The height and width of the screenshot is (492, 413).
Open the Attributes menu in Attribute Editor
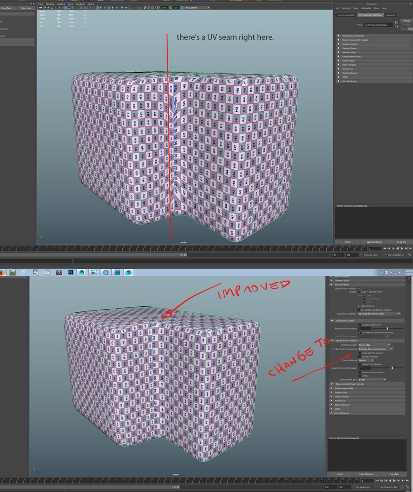366,8
